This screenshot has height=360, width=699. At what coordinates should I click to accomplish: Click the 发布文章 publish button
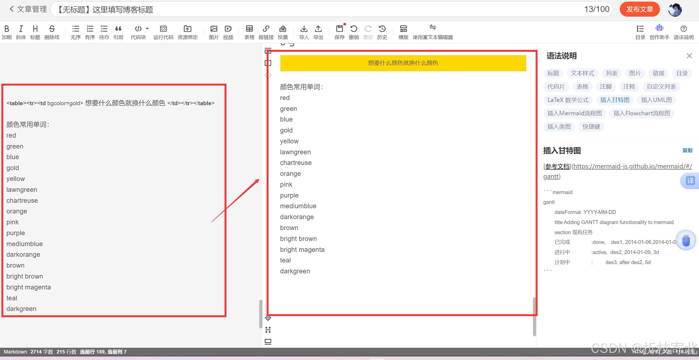pos(639,9)
